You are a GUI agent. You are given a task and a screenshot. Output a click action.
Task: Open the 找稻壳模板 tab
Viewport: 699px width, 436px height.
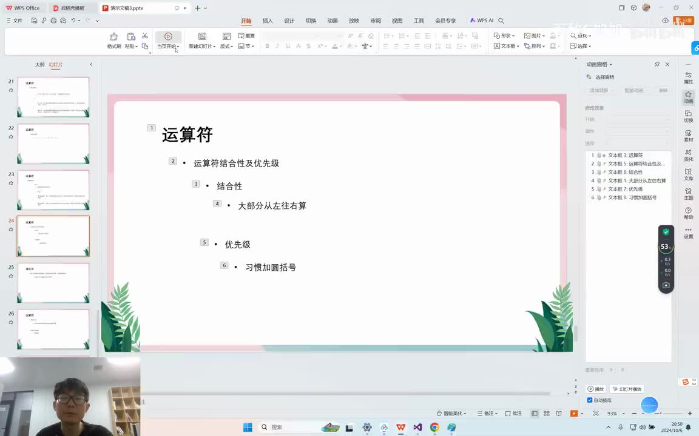coord(73,8)
